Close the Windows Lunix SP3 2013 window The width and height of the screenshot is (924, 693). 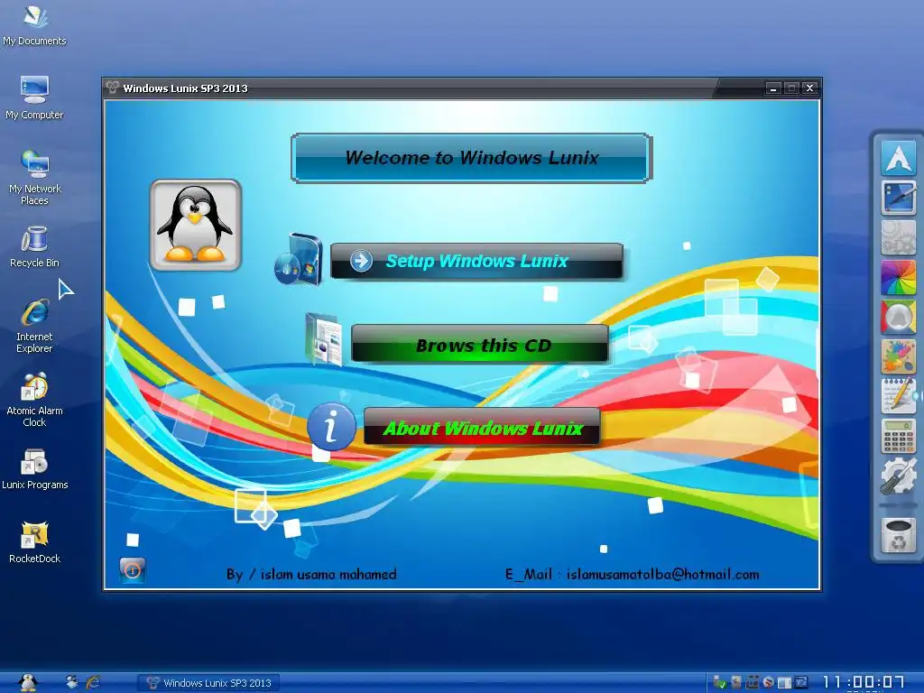coord(810,88)
